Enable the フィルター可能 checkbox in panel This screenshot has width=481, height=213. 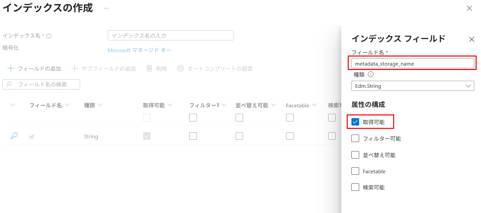tap(355, 138)
